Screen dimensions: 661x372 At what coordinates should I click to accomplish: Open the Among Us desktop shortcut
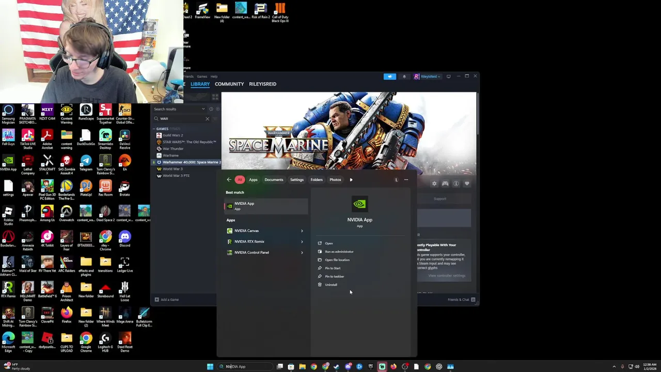coord(47,214)
